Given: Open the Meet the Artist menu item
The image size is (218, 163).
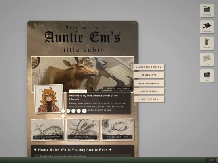Looking at the screenshot, I should pos(149,67).
